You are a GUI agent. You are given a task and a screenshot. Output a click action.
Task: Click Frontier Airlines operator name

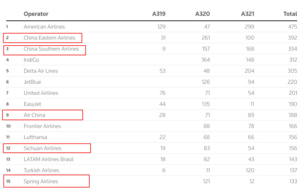click(42, 126)
